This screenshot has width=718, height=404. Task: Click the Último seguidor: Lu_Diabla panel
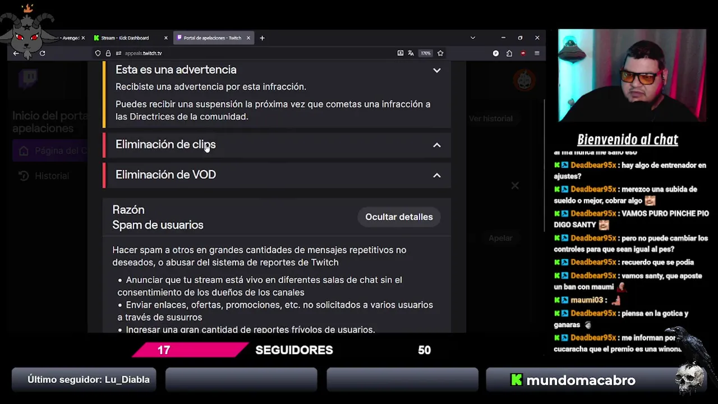(x=84, y=380)
